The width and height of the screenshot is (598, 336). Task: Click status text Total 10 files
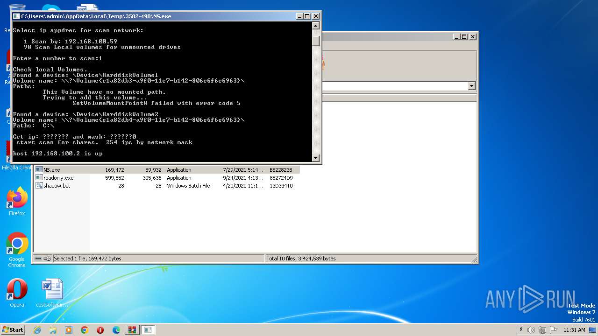pyautogui.click(x=301, y=259)
